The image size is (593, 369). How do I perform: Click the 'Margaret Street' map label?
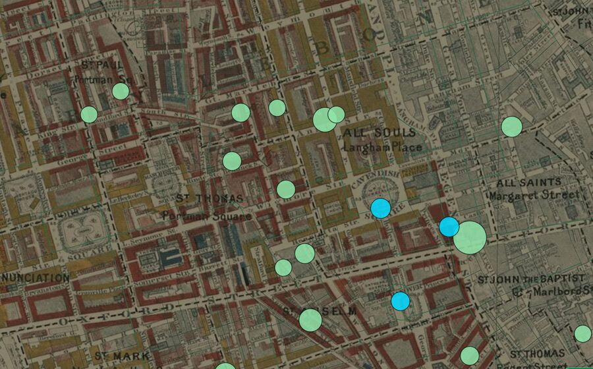tap(534, 196)
